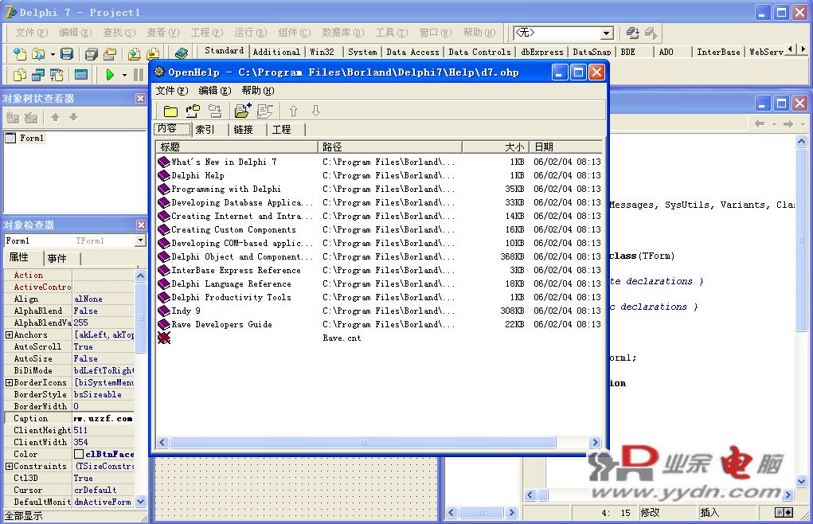The width and height of the screenshot is (813, 524).
Task: Click OpenHelp move down arrow icon
Action: pyautogui.click(x=315, y=111)
